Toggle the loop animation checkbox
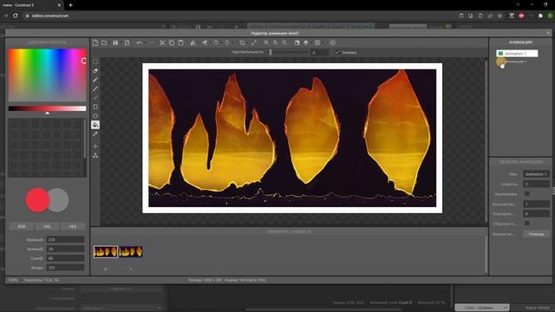Image resolution: width=555 pixels, height=312 pixels. point(527,193)
